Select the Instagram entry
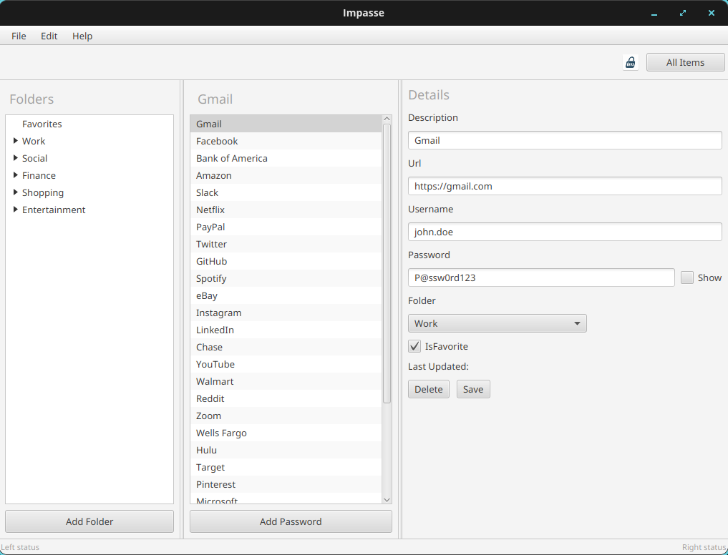This screenshot has width=728, height=555. click(x=286, y=313)
